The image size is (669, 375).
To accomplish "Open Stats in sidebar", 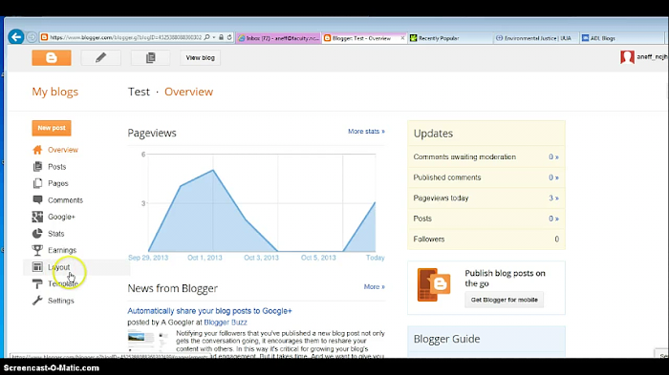I will 55,234.
